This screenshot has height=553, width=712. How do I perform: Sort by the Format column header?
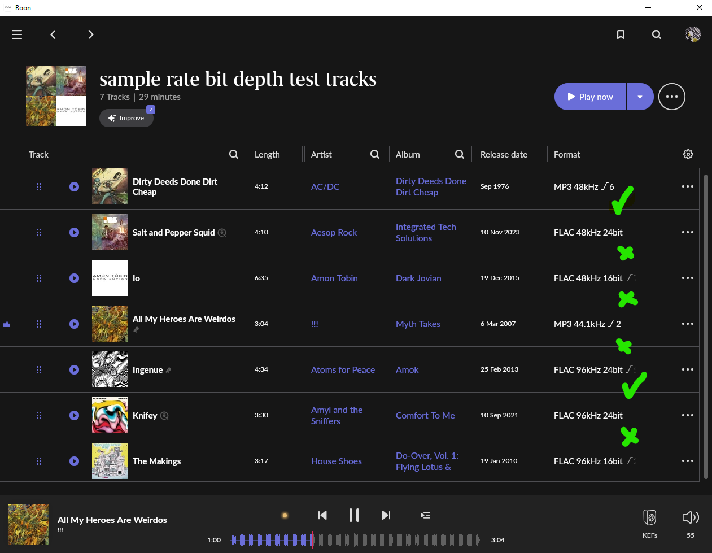point(567,155)
